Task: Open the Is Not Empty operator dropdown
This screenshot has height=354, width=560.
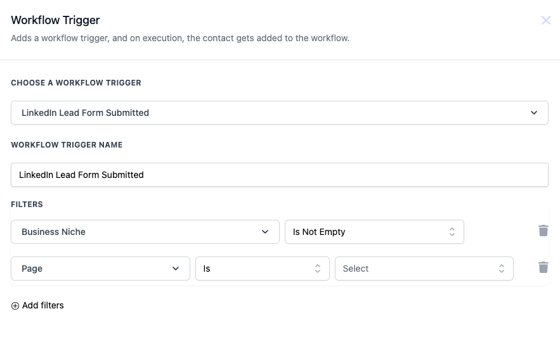Action: pos(374,232)
